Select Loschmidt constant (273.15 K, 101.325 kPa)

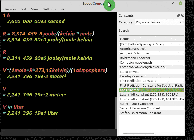151,99
